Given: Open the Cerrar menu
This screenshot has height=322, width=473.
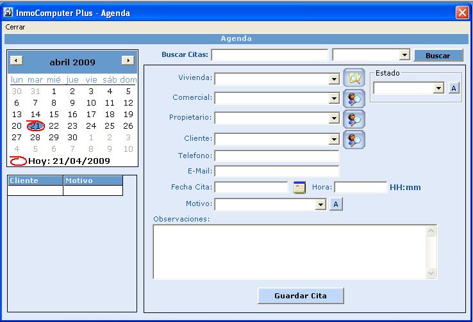Looking at the screenshot, I should click(x=15, y=27).
